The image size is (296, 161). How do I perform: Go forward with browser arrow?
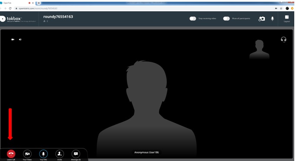5,8
